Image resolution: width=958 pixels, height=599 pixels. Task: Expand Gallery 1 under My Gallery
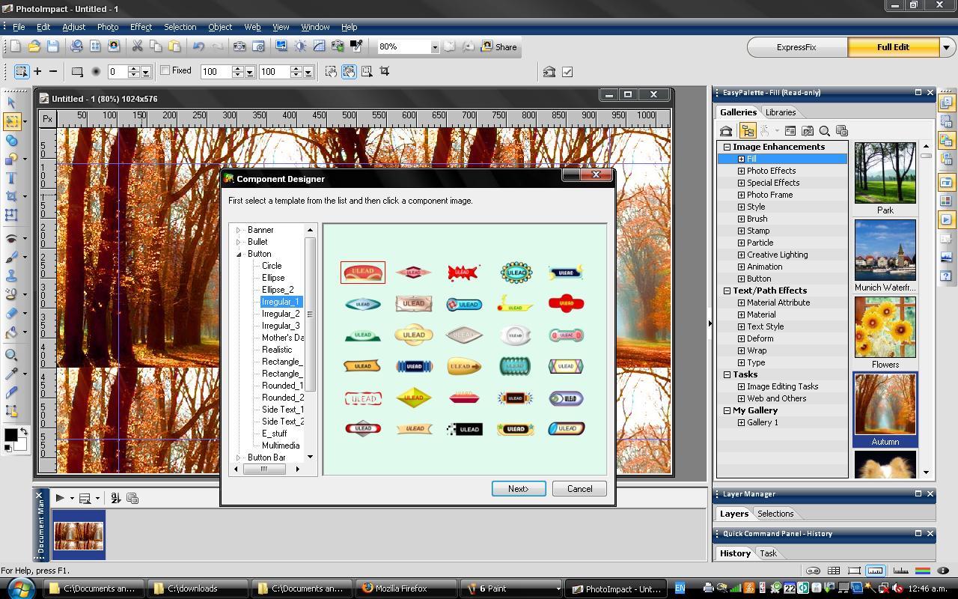(x=741, y=422)
